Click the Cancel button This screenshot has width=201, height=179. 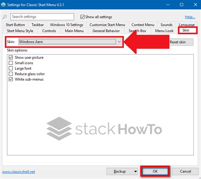(185, 171)
